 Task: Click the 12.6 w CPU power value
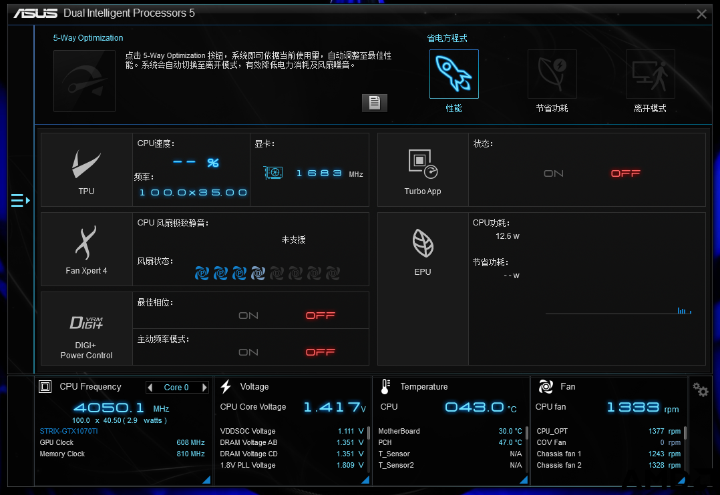[508, 236]
